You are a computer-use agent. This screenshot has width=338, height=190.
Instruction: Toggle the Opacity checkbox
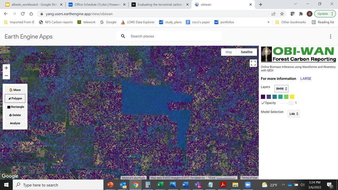pyautogui.click(x=263, y=103)
